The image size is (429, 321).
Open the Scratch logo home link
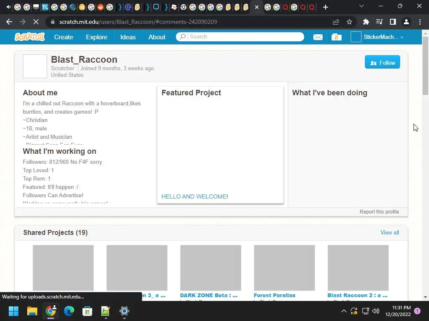(30, 37)
